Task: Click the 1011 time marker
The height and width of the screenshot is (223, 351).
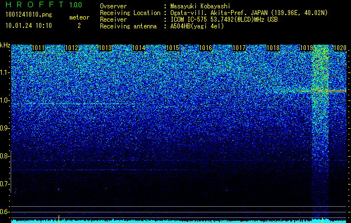Action: [39, 48]
